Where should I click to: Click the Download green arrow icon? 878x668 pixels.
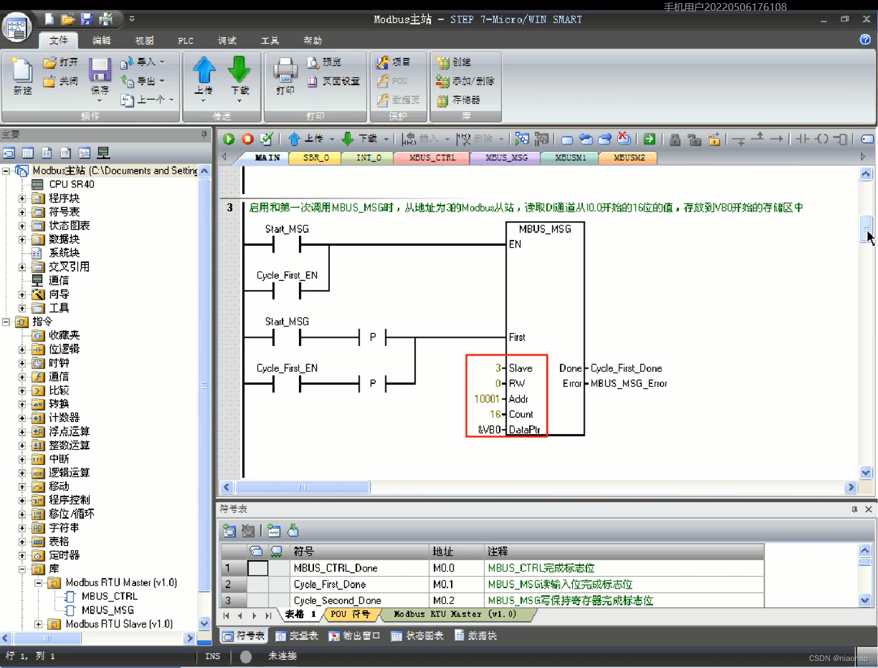[x=239, y=76]
